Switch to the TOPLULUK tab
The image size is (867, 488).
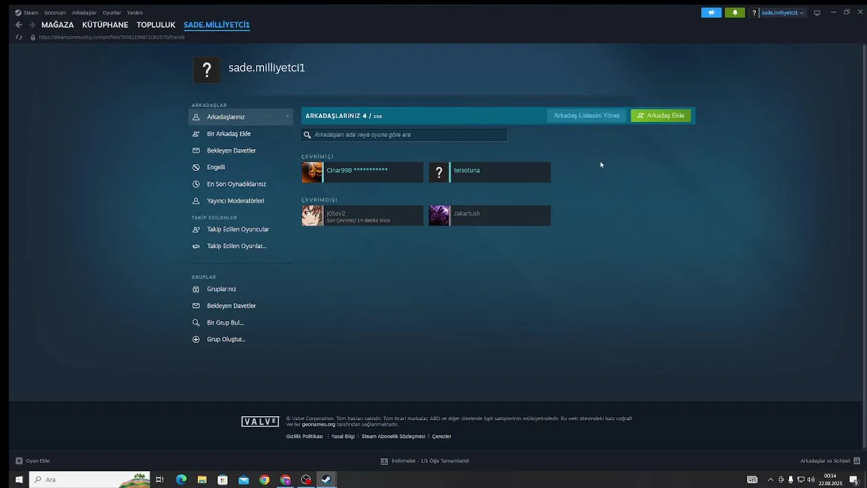pos(156,24)
